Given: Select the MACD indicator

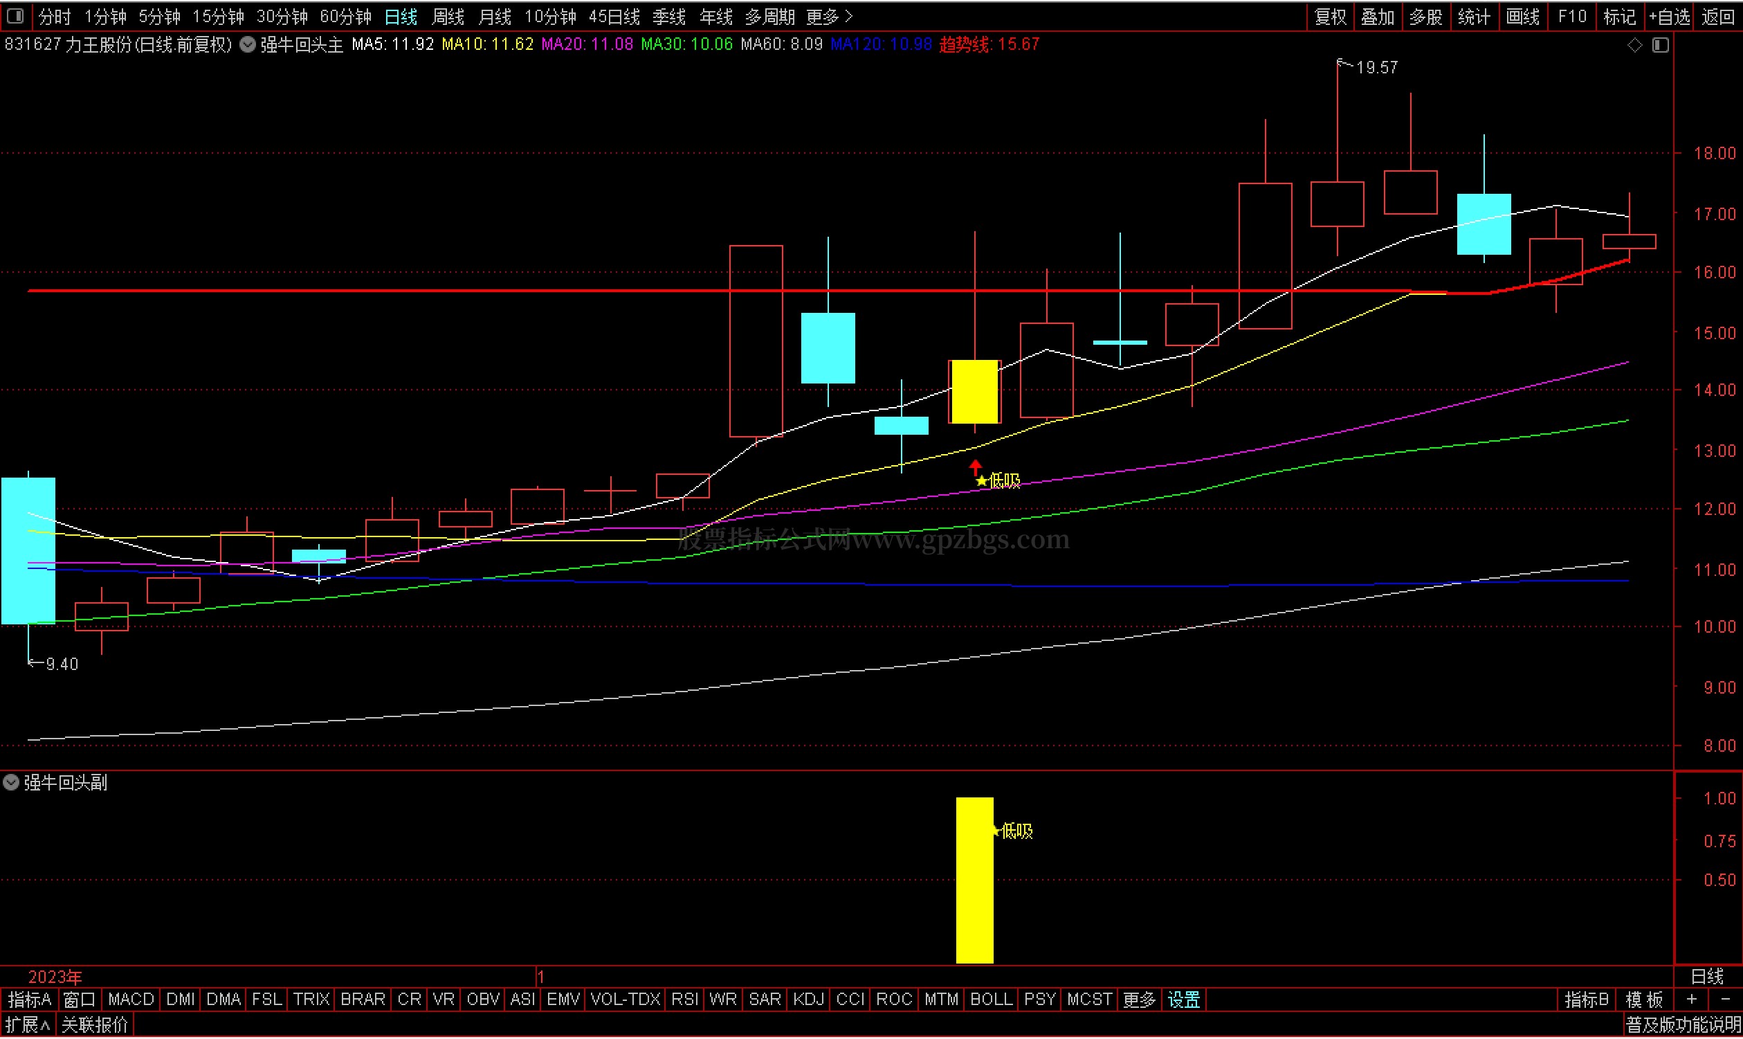Looking at the screenshot, I should tap(131, 1000).
